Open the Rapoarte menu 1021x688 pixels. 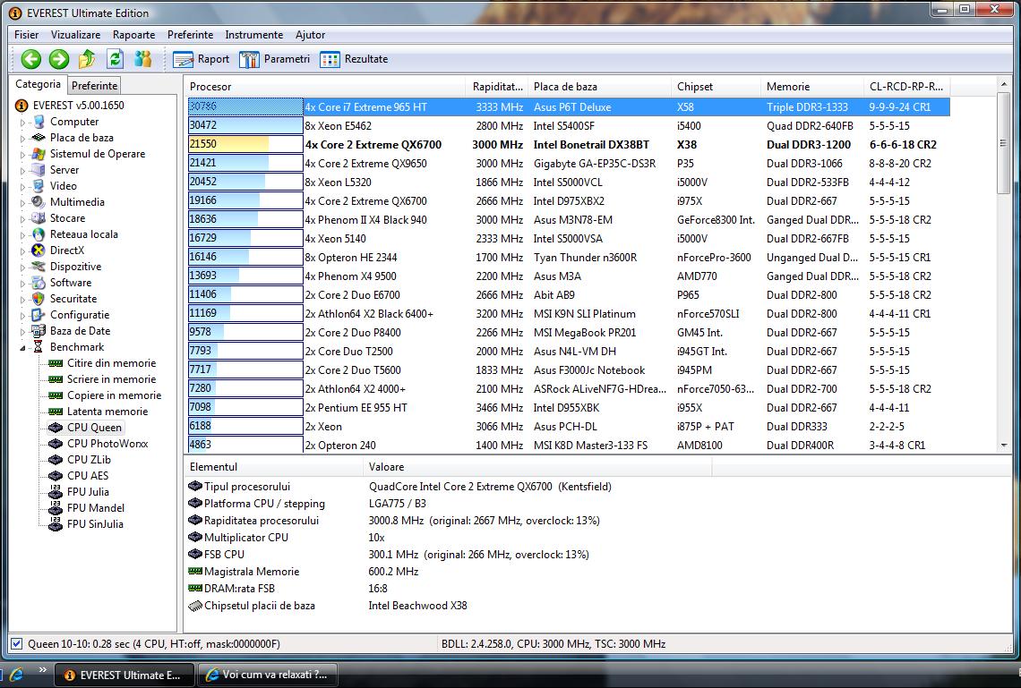tap(134, 35)
